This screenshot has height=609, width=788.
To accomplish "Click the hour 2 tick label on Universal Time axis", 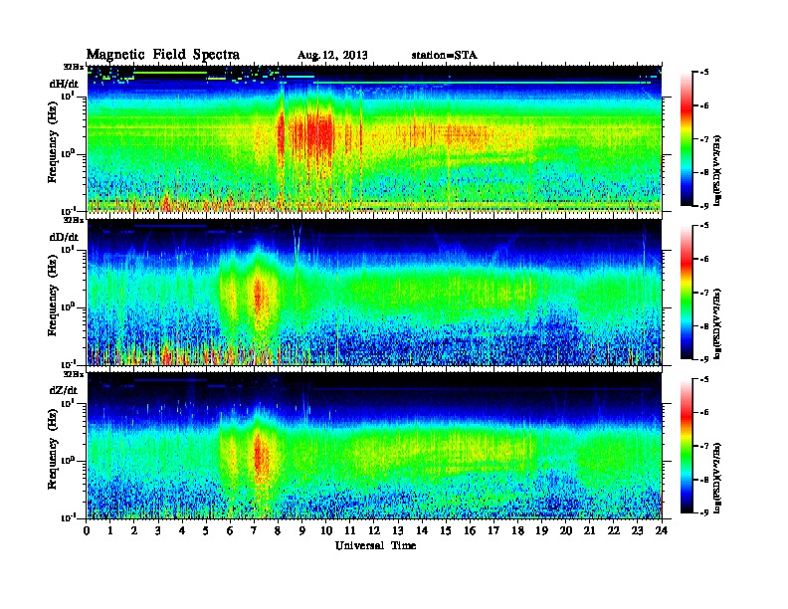I will [x=134, y=530].
